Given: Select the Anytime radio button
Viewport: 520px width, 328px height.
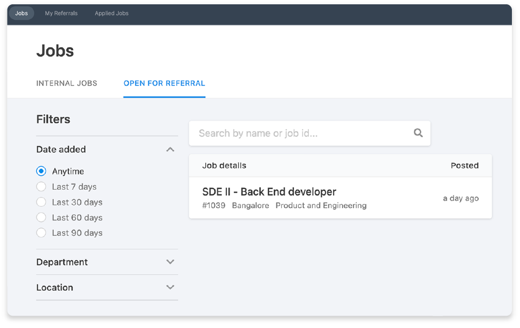Looking at the screenshot, I should click(41, 171).
